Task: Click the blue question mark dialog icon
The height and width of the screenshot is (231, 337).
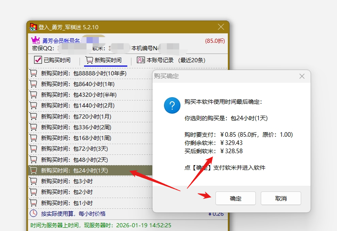Action: [172, 105]
